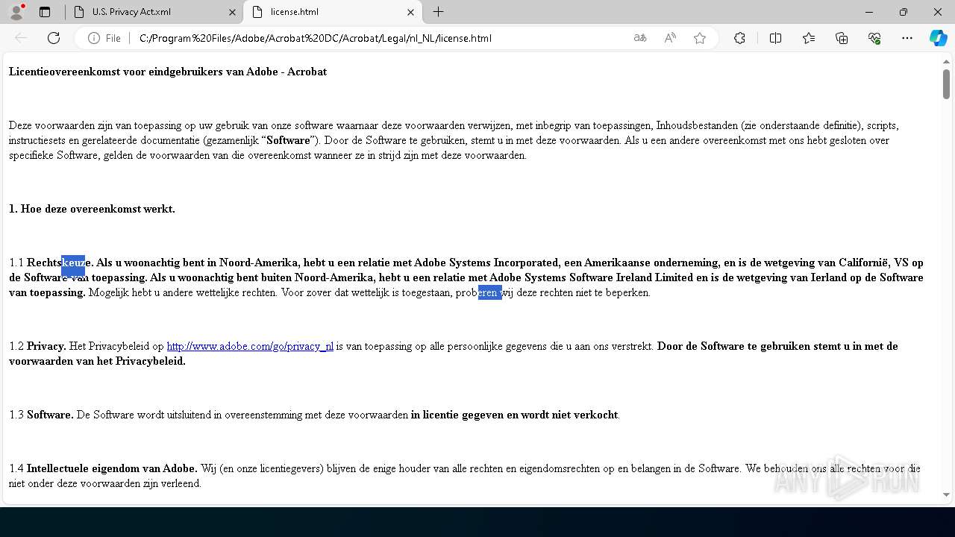Click 'Intellectuele eigendom van Adobe.' text
Viewport: 955px width, 537px height.
click(x=112, y=468)
